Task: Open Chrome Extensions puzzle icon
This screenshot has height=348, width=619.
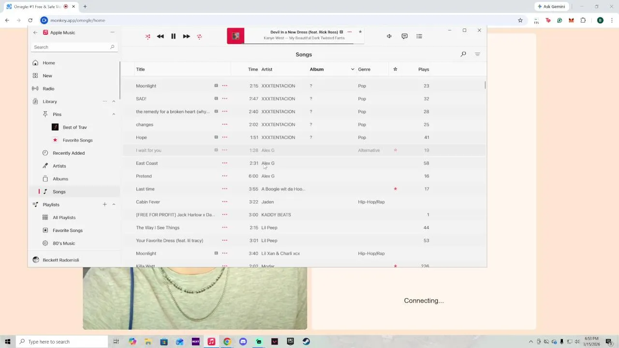Action: click(583, 20)
